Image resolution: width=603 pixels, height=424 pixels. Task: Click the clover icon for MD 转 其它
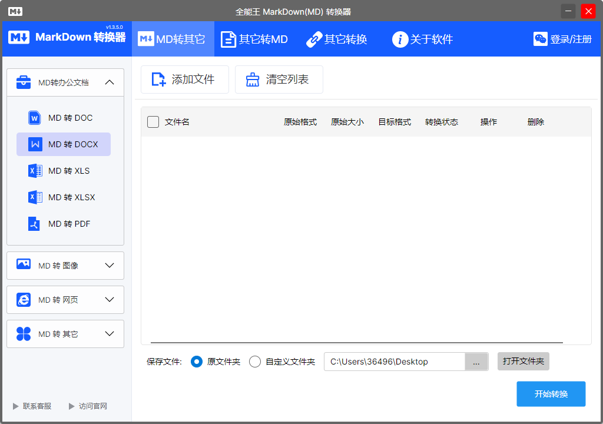24,334
